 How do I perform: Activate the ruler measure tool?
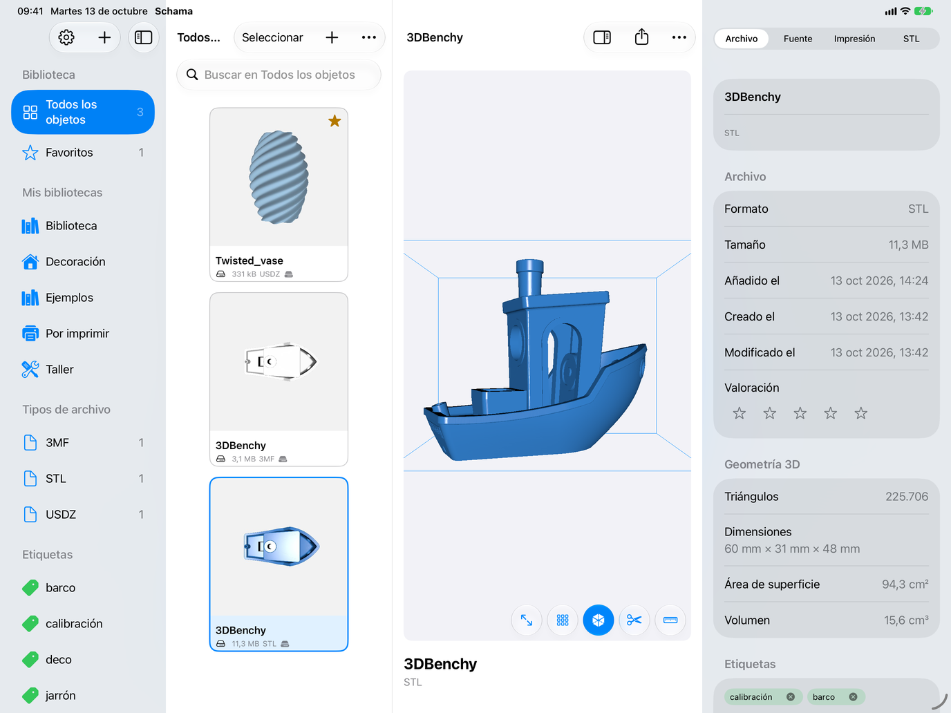tap(670, 620)
